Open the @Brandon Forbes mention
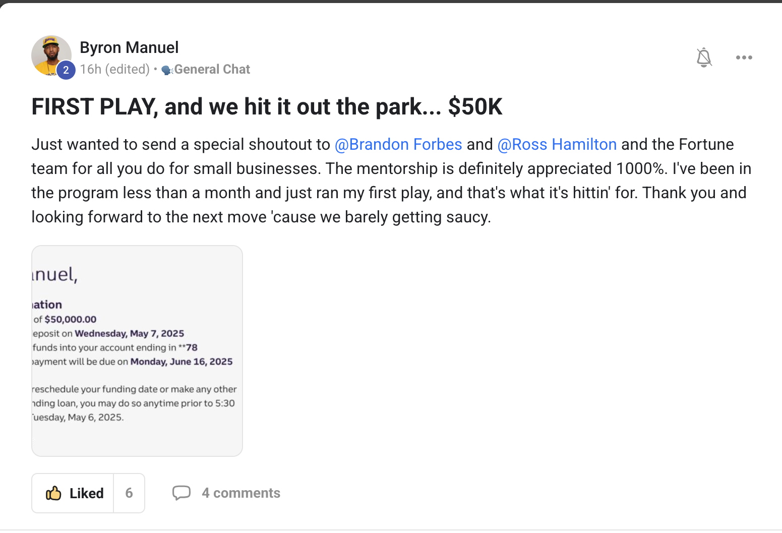The image size is (782, 533). coord(398,144)
